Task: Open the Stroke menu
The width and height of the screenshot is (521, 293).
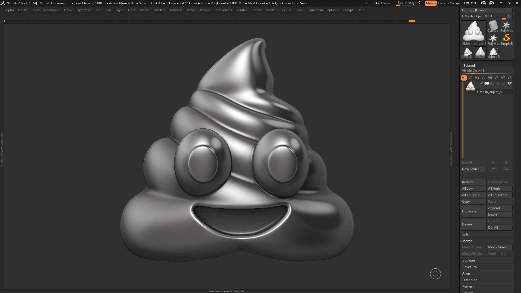Action: pyautogui.click(x=271, y=10)
